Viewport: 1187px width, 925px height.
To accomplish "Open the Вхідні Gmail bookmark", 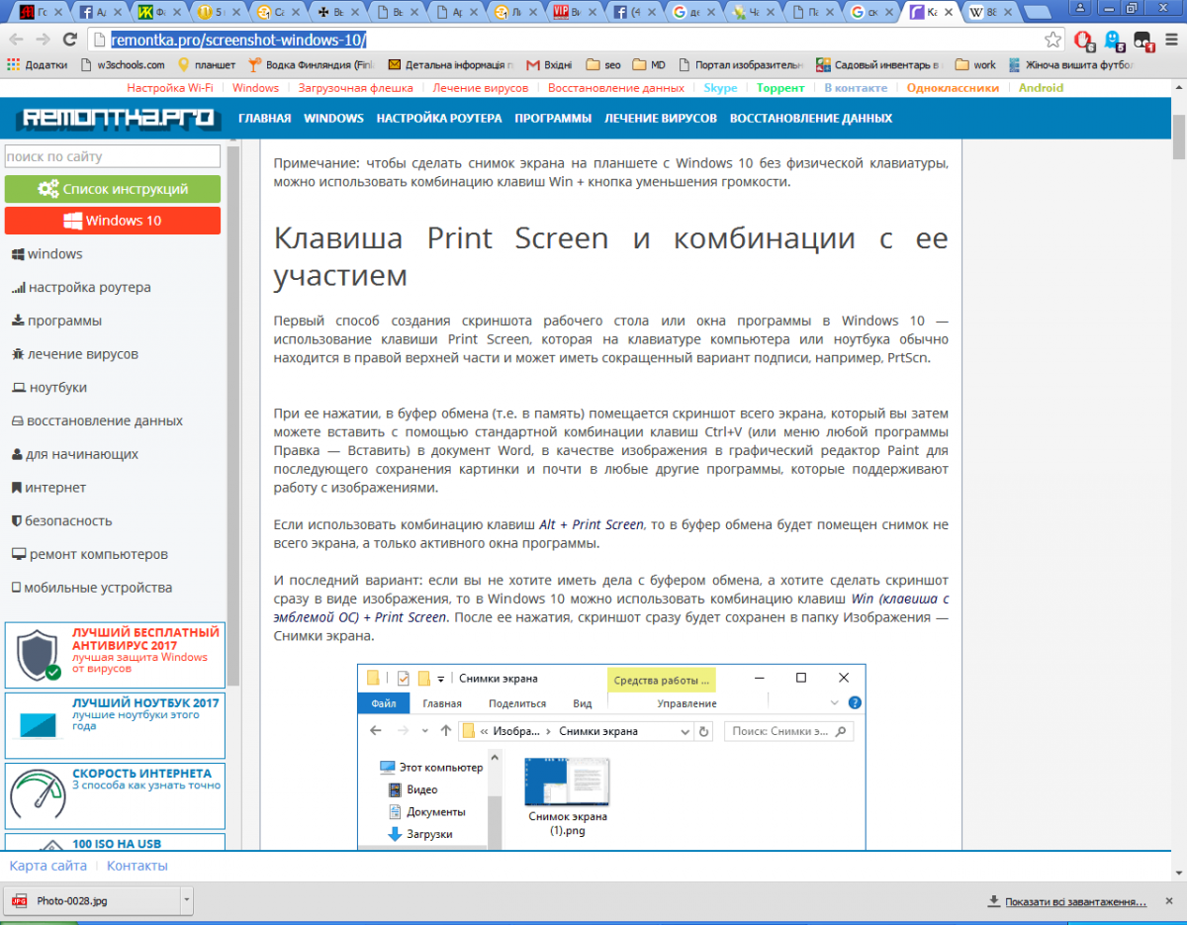I will tap(549, 65).
